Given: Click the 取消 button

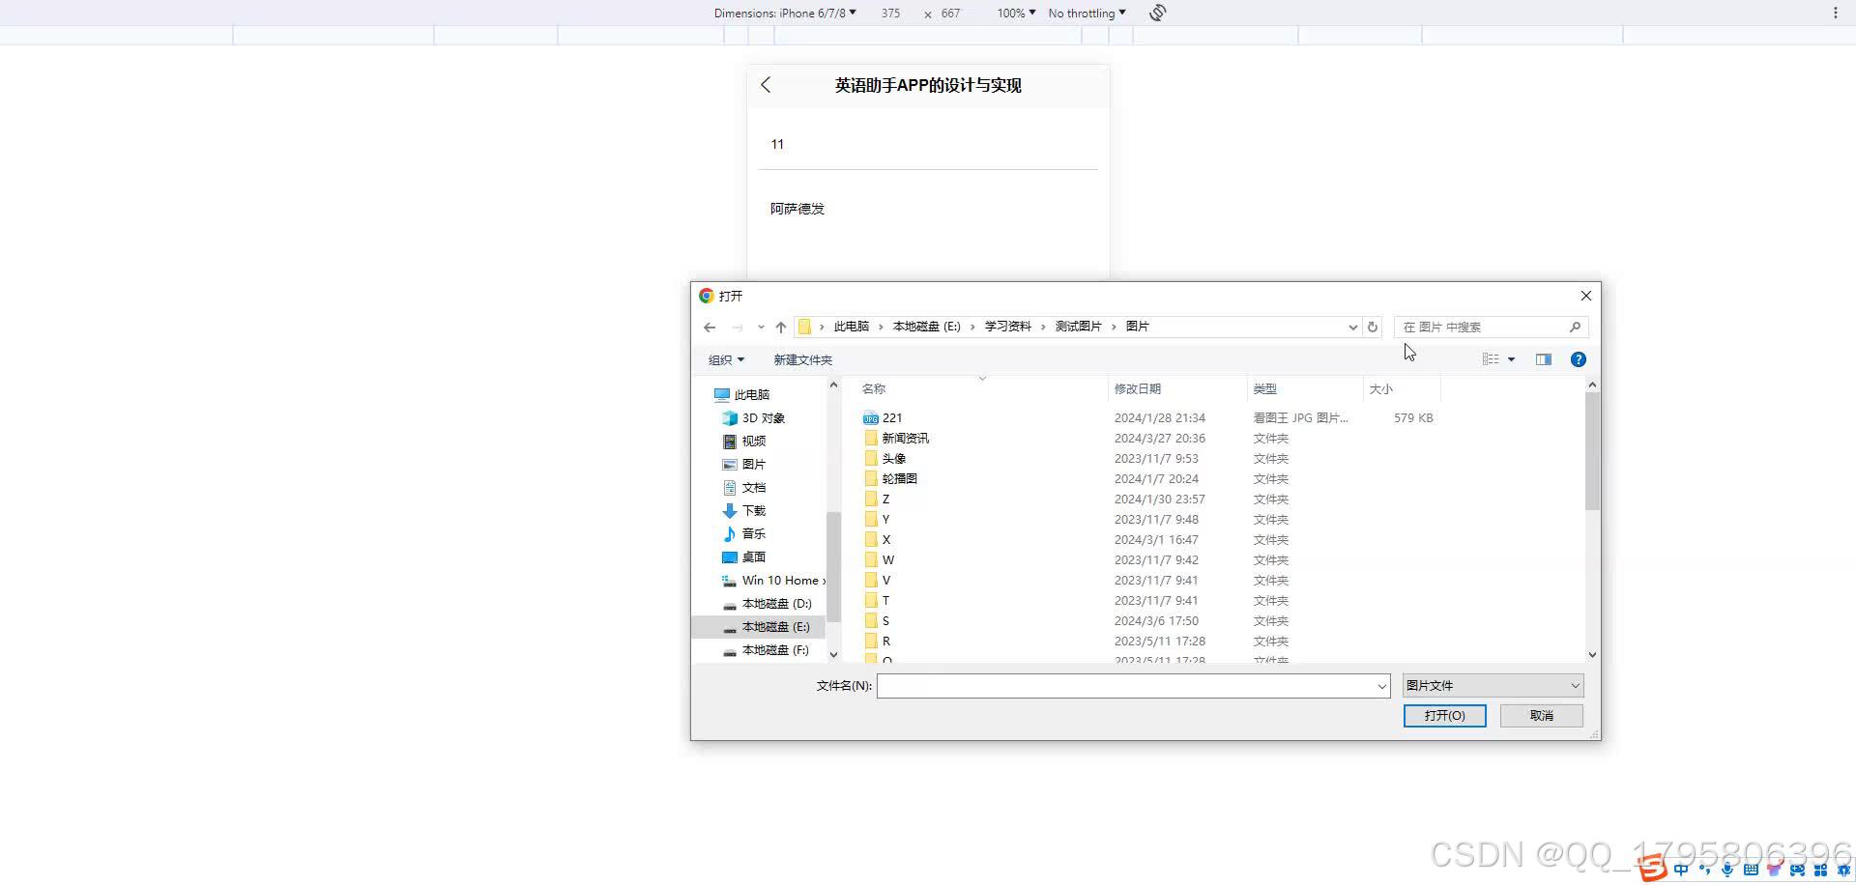Looking at the screenshot, I should point(1542,716).
